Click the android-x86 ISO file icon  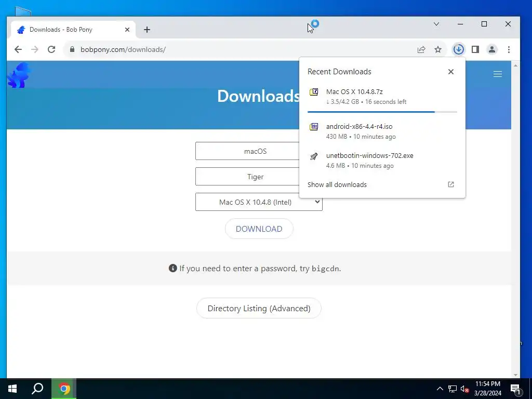(x=314, y=127)
